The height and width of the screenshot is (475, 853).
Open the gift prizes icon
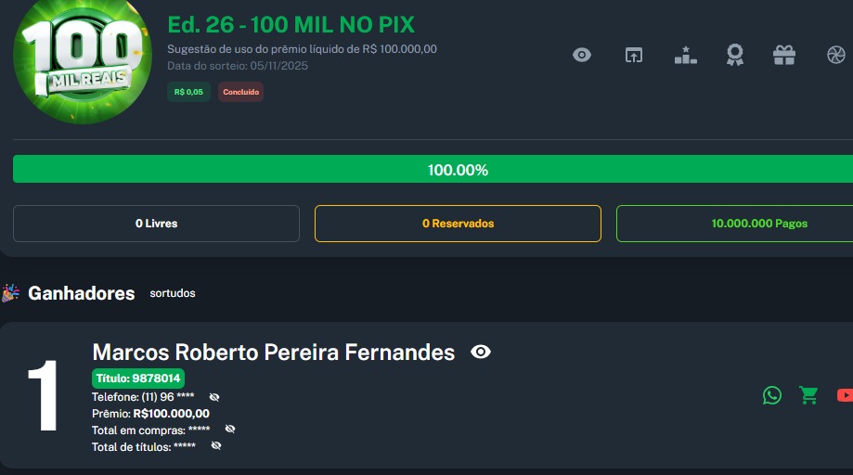(784, 55)
